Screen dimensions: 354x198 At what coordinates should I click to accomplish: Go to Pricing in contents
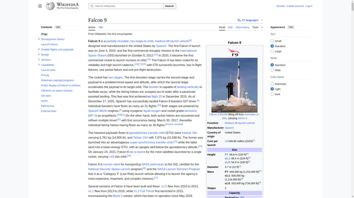(x=45, y=75)
